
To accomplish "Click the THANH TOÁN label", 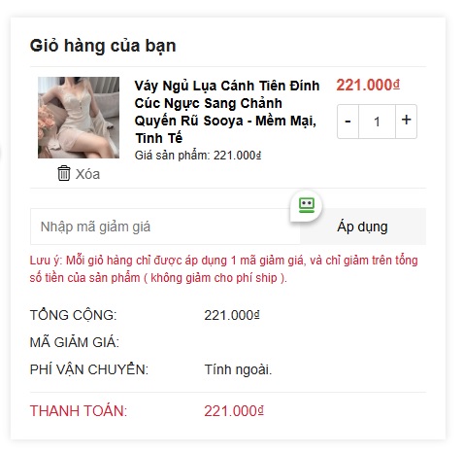I will [79, 411].
